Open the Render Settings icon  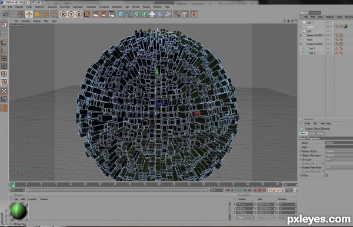pyautogui.click(x=111, y=14)
